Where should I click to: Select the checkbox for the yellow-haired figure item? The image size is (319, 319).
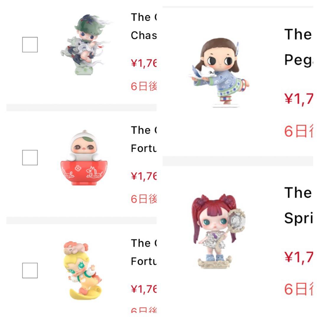(30, 270)
